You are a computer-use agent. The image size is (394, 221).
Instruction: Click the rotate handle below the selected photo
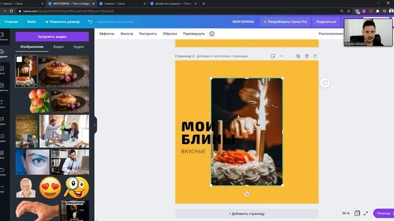point(247,194)
